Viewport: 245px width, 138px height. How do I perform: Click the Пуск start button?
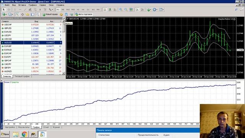5,134
